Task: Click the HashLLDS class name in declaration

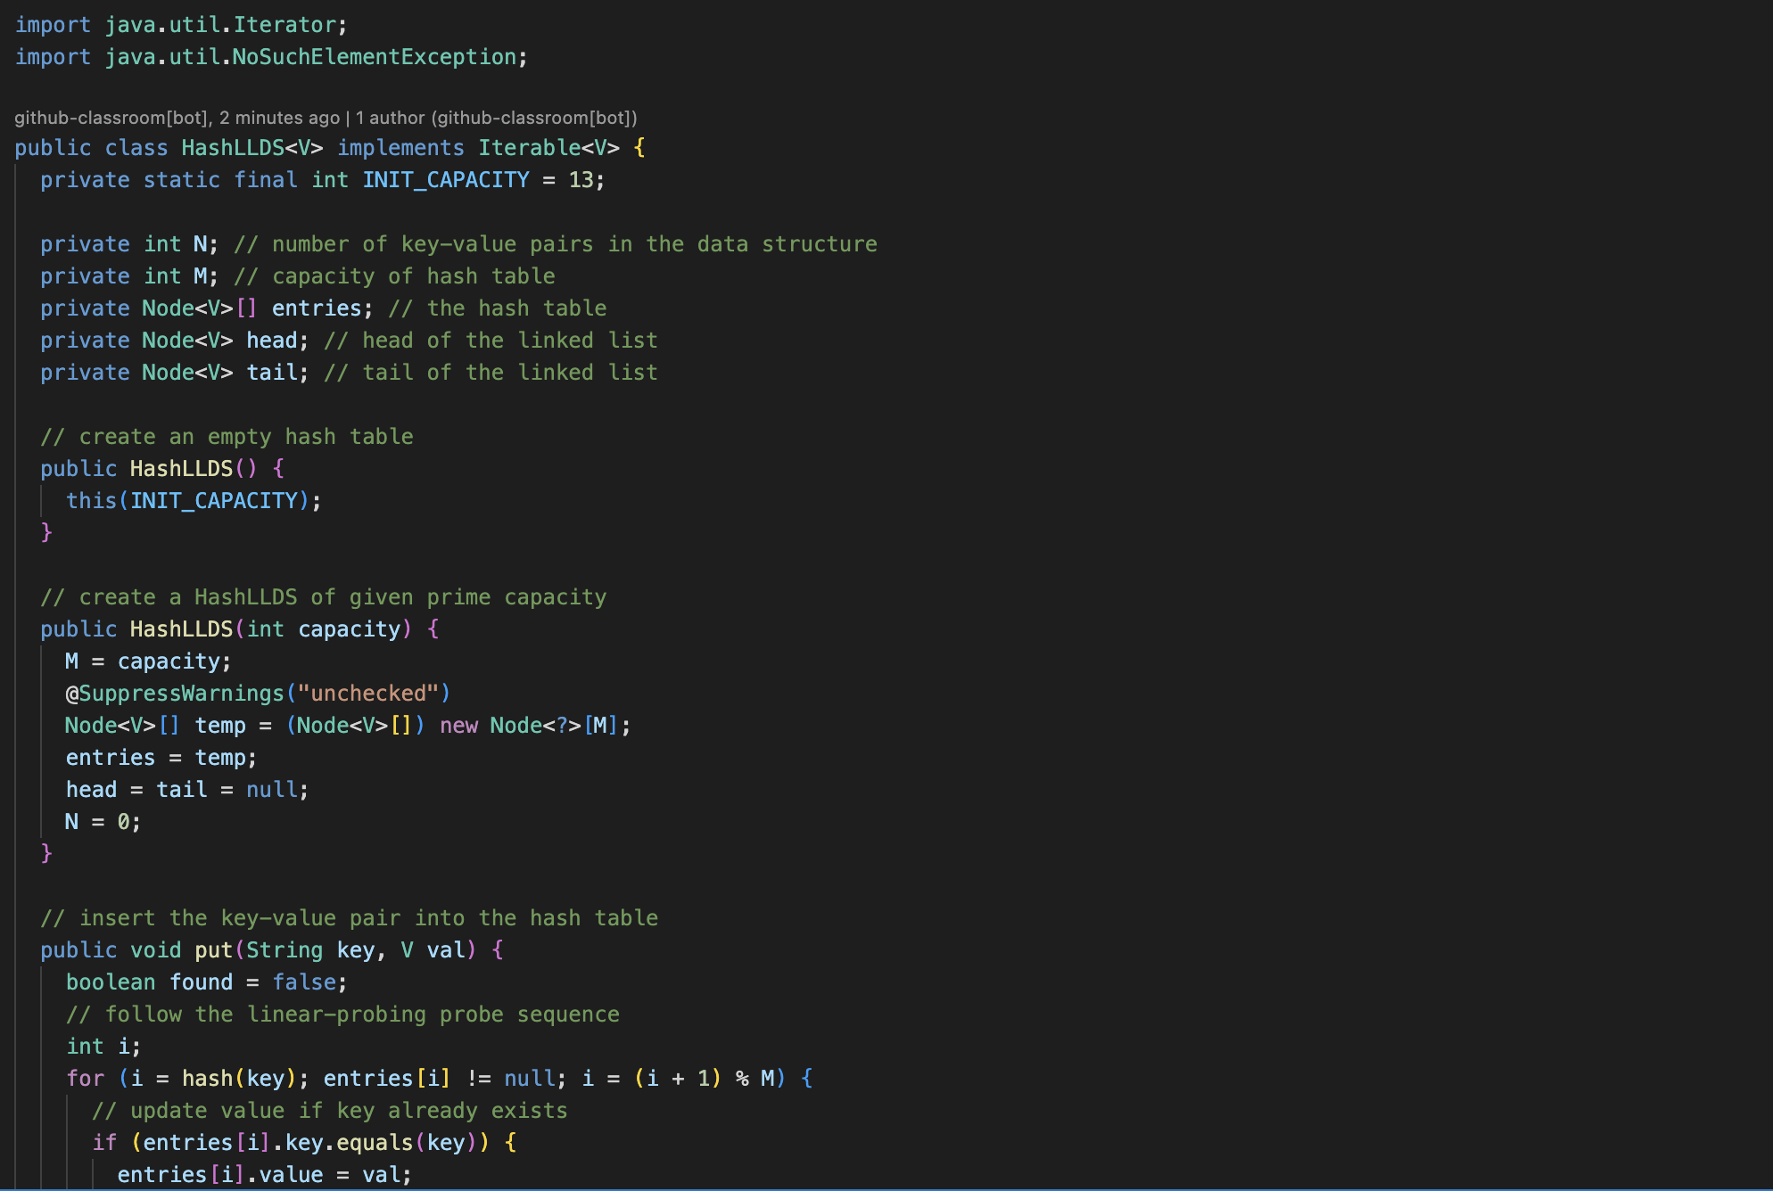Action: click(232, 148)
